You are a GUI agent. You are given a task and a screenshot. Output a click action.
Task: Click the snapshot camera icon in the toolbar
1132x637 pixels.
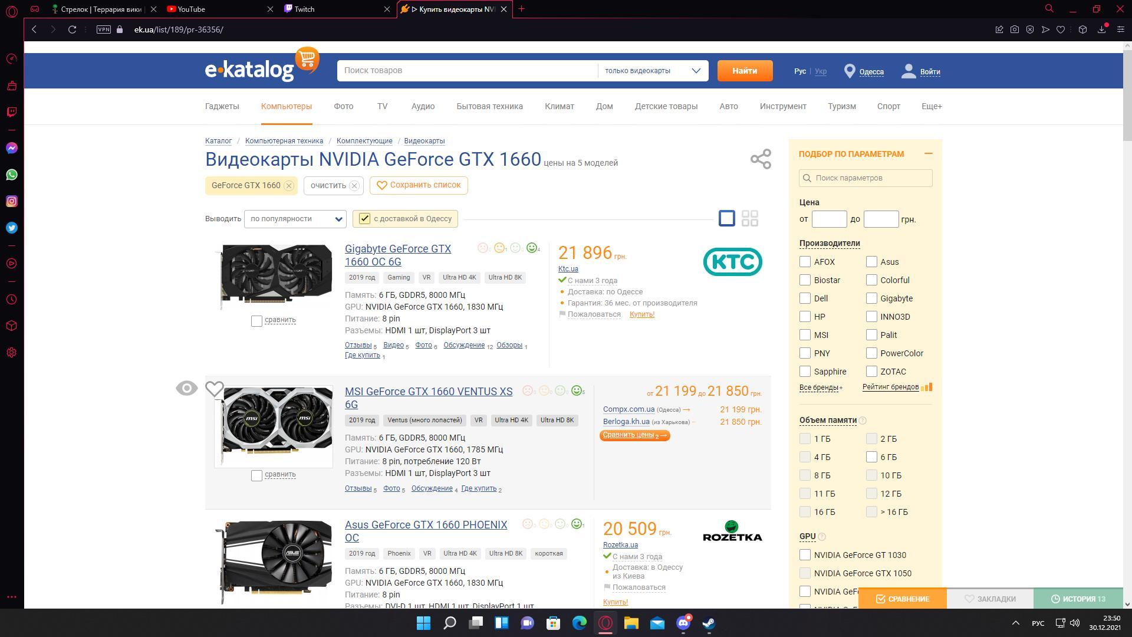[1015, 29]
